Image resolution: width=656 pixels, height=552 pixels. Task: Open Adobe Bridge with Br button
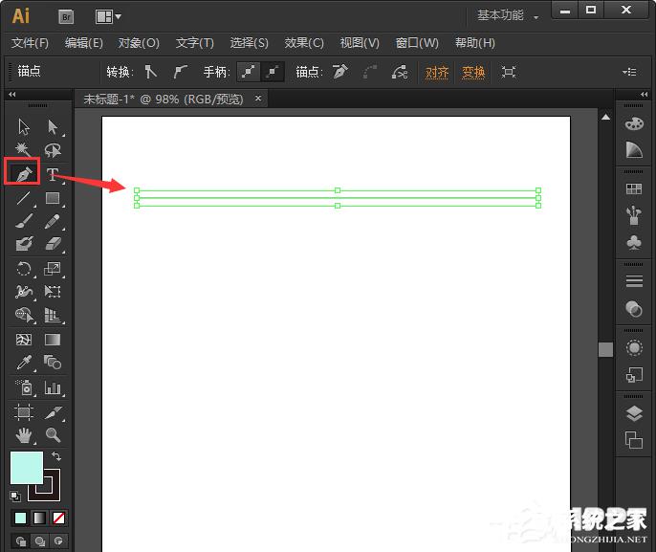(66, 16)
